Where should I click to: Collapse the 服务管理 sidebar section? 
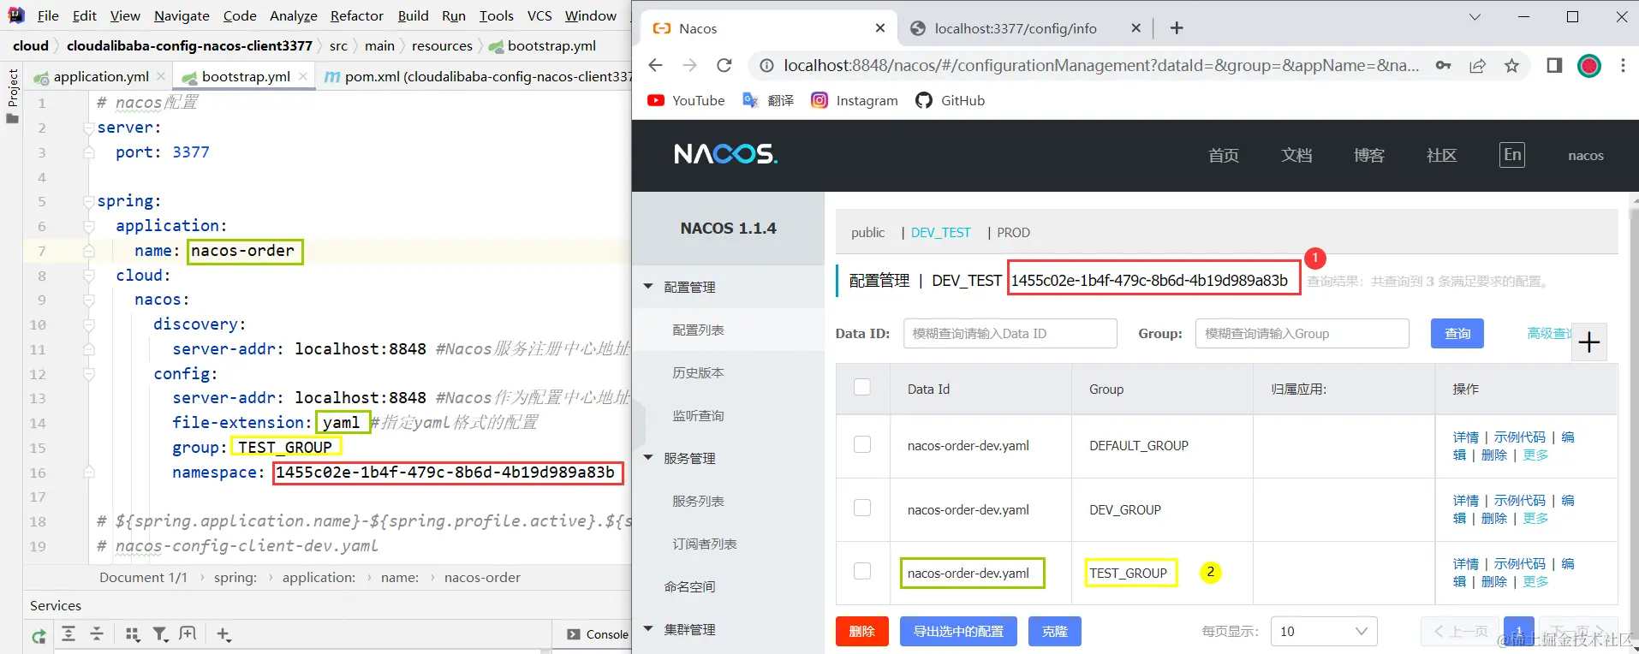pyautogui.click(x=648, y=458)
